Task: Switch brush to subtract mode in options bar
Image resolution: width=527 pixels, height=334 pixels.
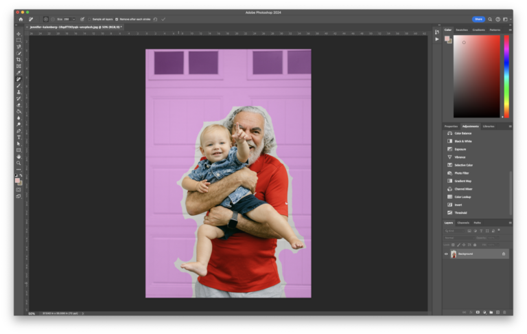Action: tap(53, 19)
